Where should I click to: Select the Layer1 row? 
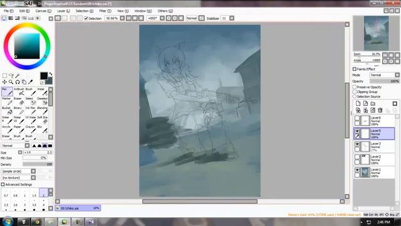[x=374, y=173]
